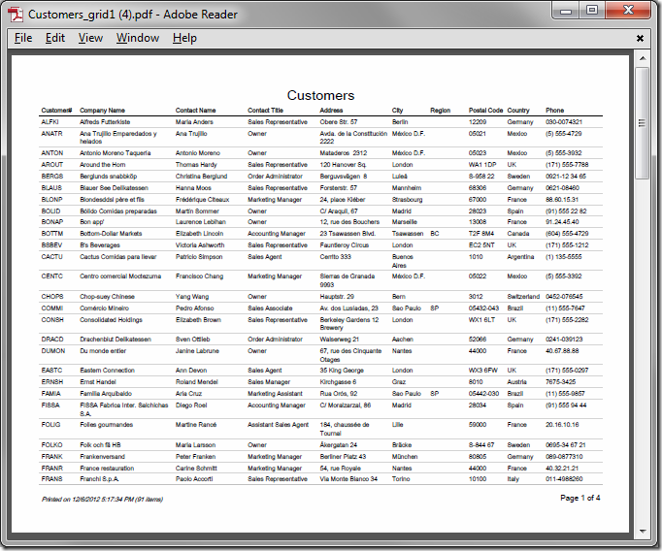Viewport: 662px width, 551px height.
Task: Click address 35 King George
Action: click(x=342, y=371)
